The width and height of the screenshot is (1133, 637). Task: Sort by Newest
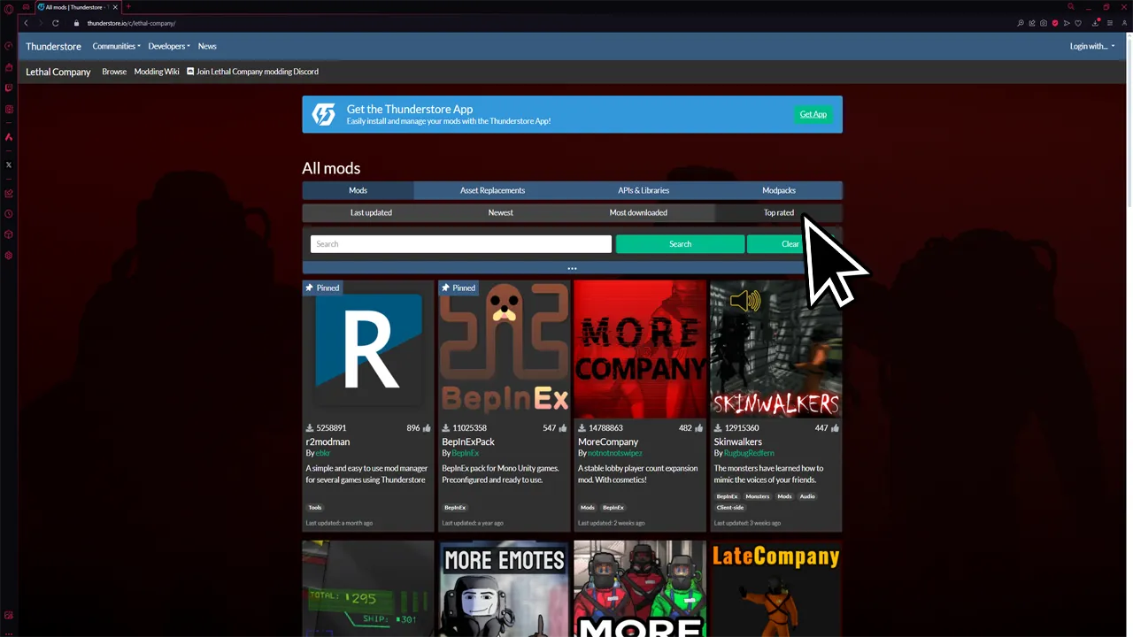click(x=501, y=212)
